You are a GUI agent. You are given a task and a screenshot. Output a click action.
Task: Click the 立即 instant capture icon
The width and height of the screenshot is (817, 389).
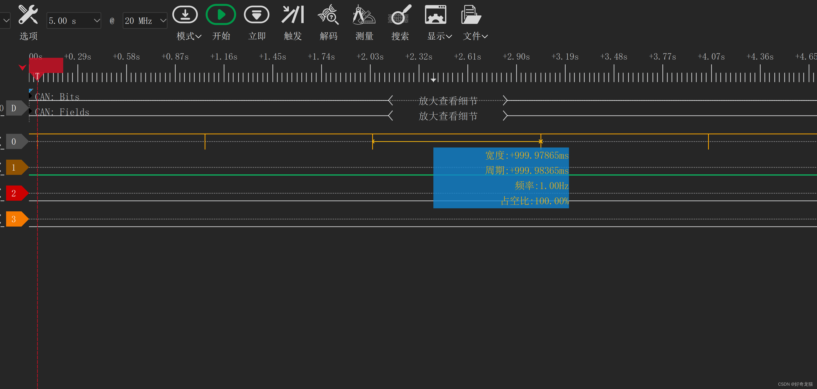click(256, 15)
